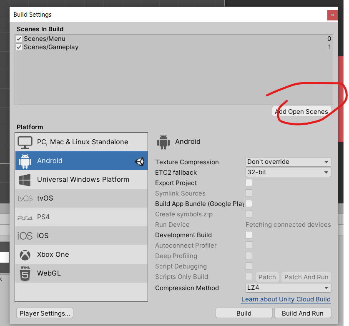Click the Build And Run button
The height and width of the screenshot is (326, 349).
(x=303, y=313)
